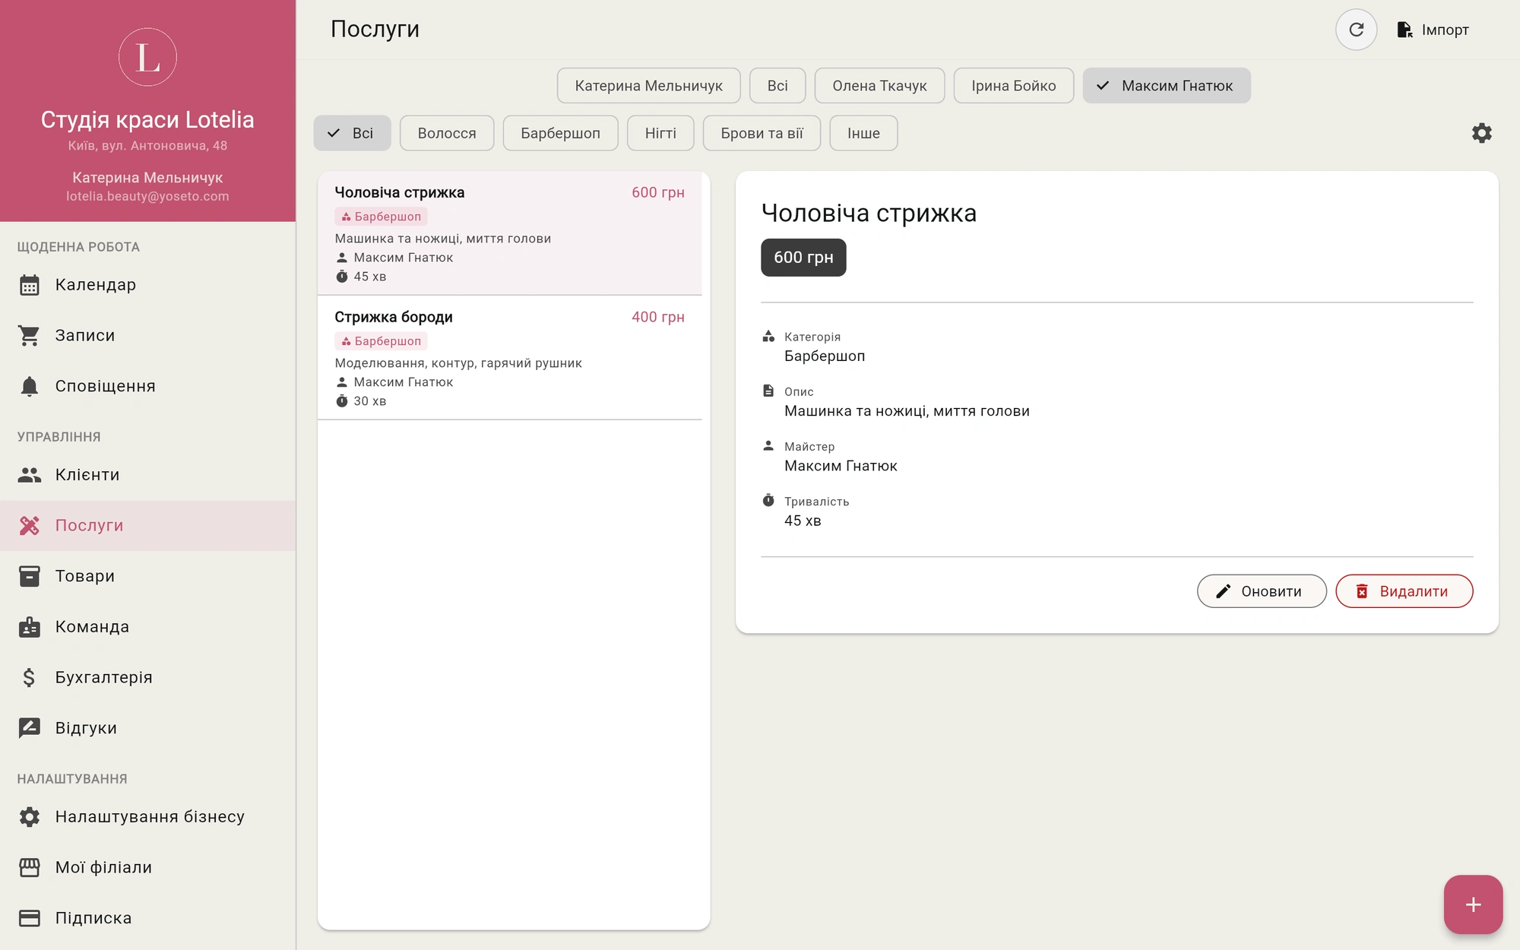
Task: Toggle the Всі category chip
Action: click(x=352, y=133)
